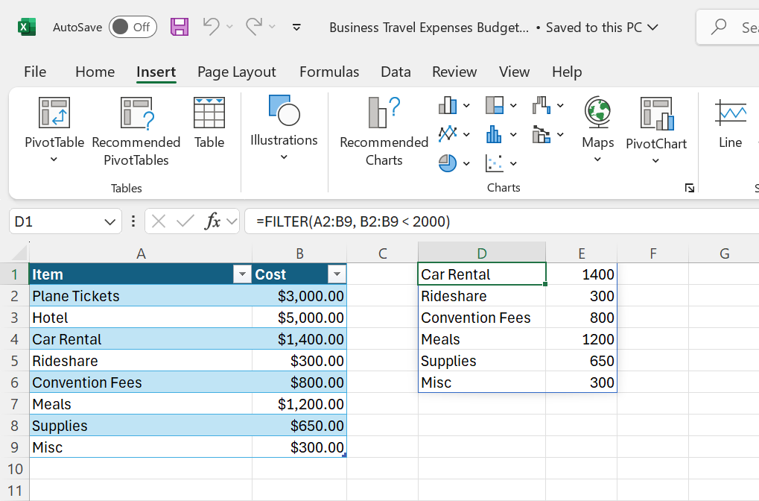
Task: Switch to the Formulas ribbon tab
Action: (x=329, y=72)
